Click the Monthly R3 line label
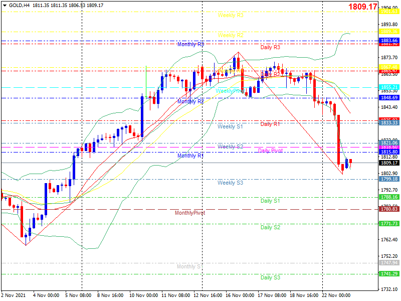This screenshot has height=301, width=401. (190, 45)
